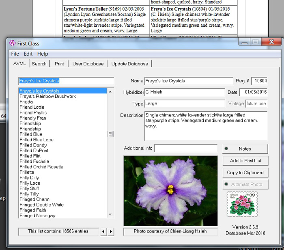
Task: Click the First Class violet app icon
Action: pyautogui.click(x=12, y=43)
